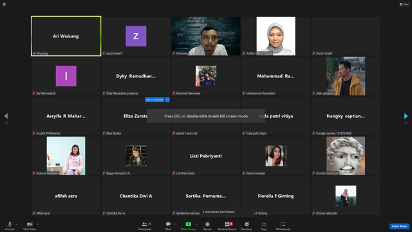Select Chantika Dwi A's tile
The height and width of the screenshot is (232, 412).
[x=136, y=196]
